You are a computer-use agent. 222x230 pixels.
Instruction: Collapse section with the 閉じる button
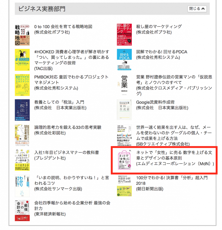(197, 9)
